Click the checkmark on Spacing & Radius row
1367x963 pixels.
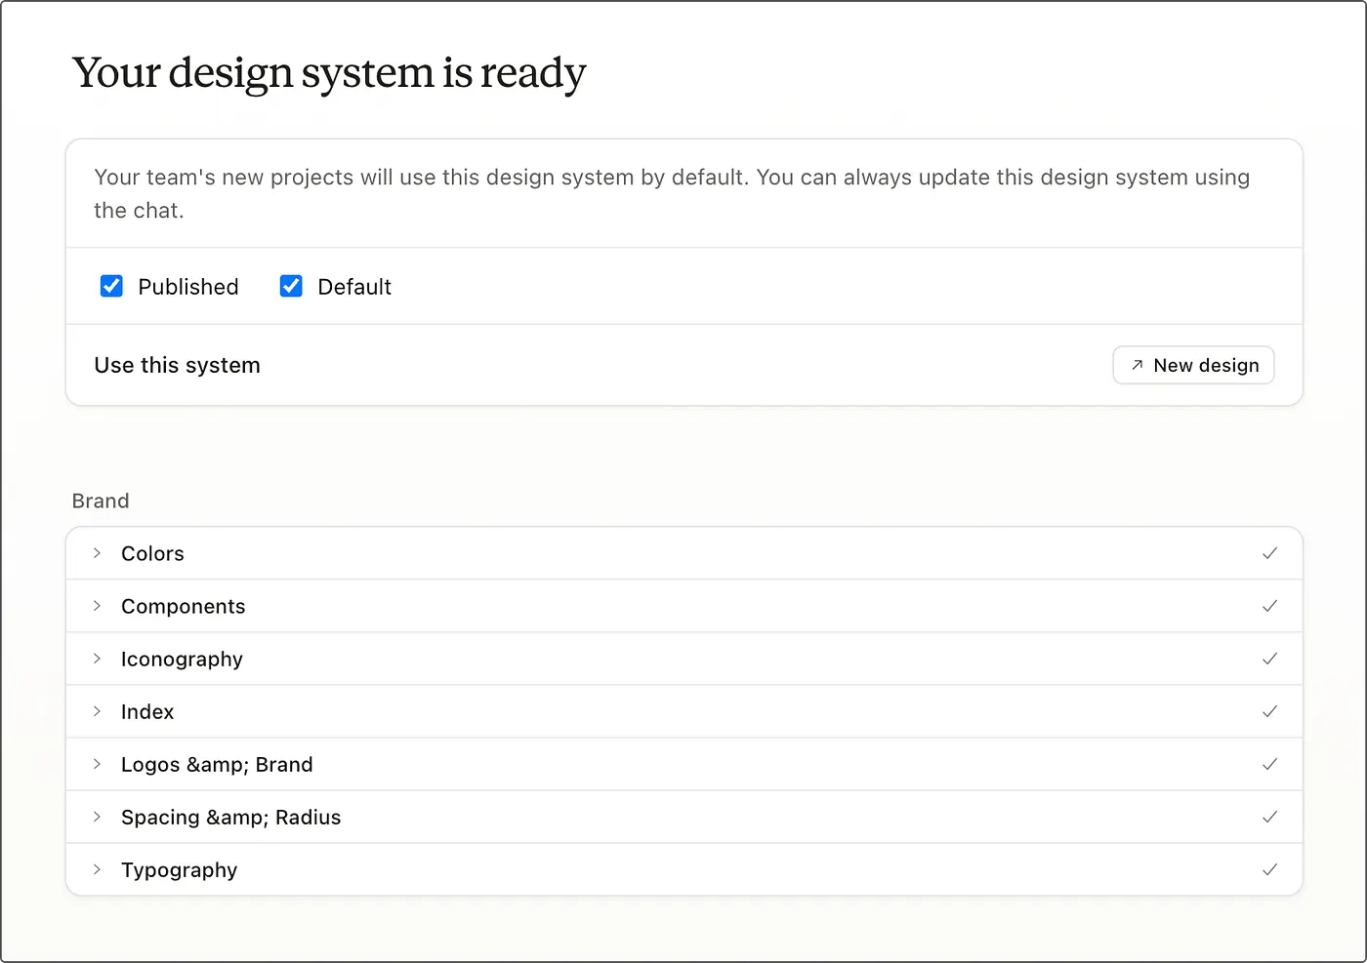(1269, 817)
